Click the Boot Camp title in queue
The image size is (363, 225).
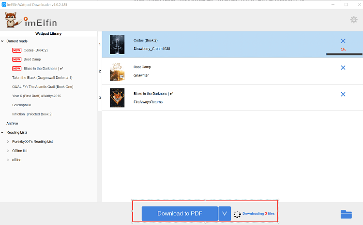[x=142, y=67]
